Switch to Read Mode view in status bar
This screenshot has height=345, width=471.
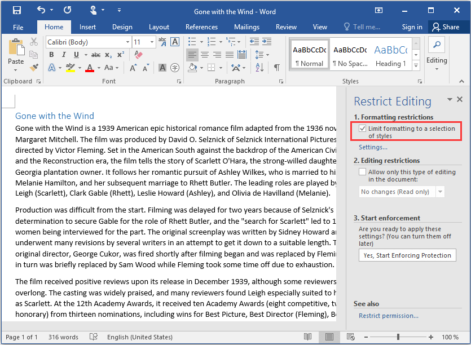[x=307, y=337]
